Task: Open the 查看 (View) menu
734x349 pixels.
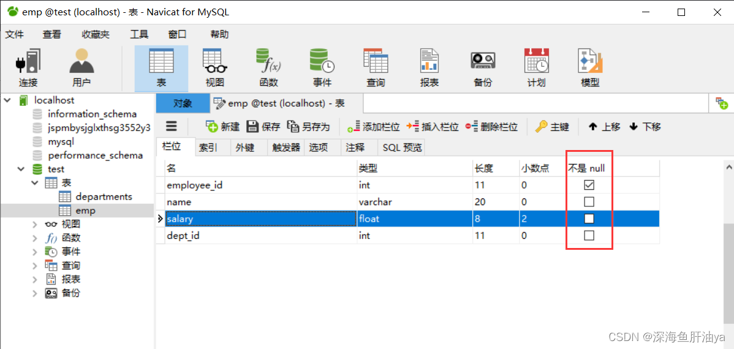Action: click(x=52, y=35)
